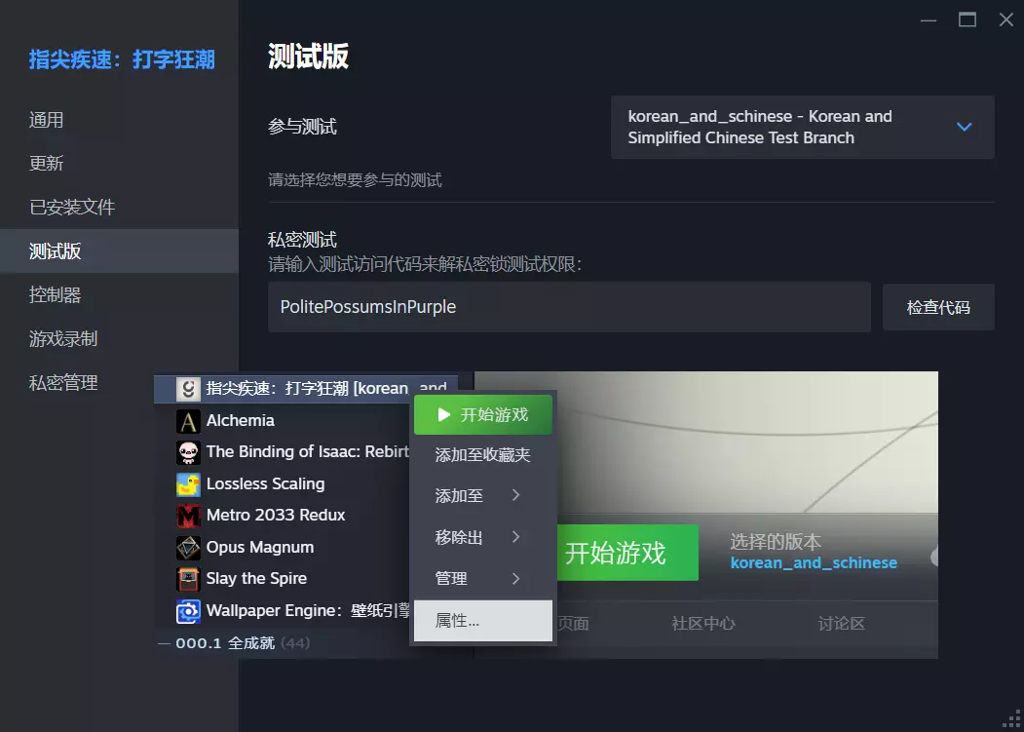Select the 测试版 sidebar tab
This screenshot has height=732, width=1024.
(119, 250)
